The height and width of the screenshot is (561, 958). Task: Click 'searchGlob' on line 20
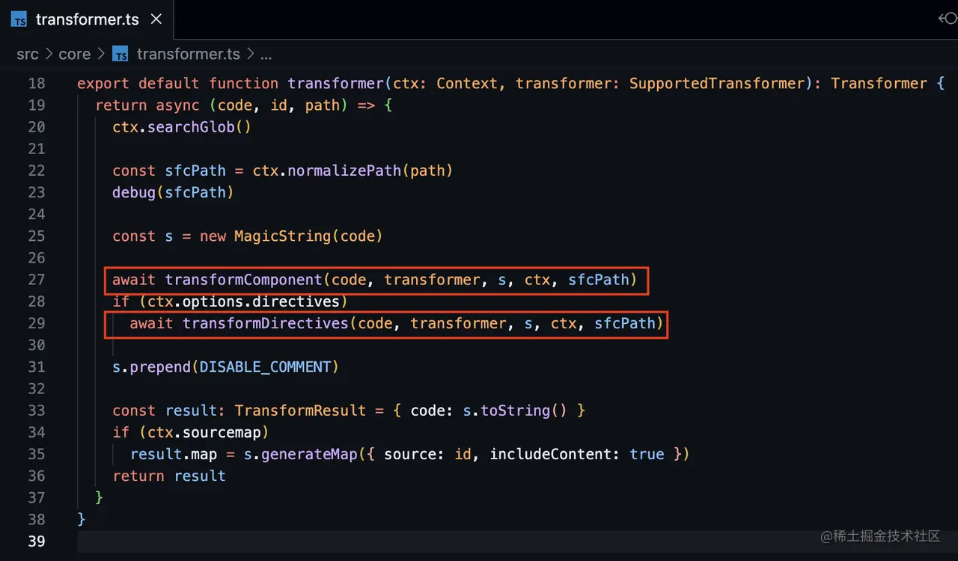pyautogui.click(x=191, y=126)
